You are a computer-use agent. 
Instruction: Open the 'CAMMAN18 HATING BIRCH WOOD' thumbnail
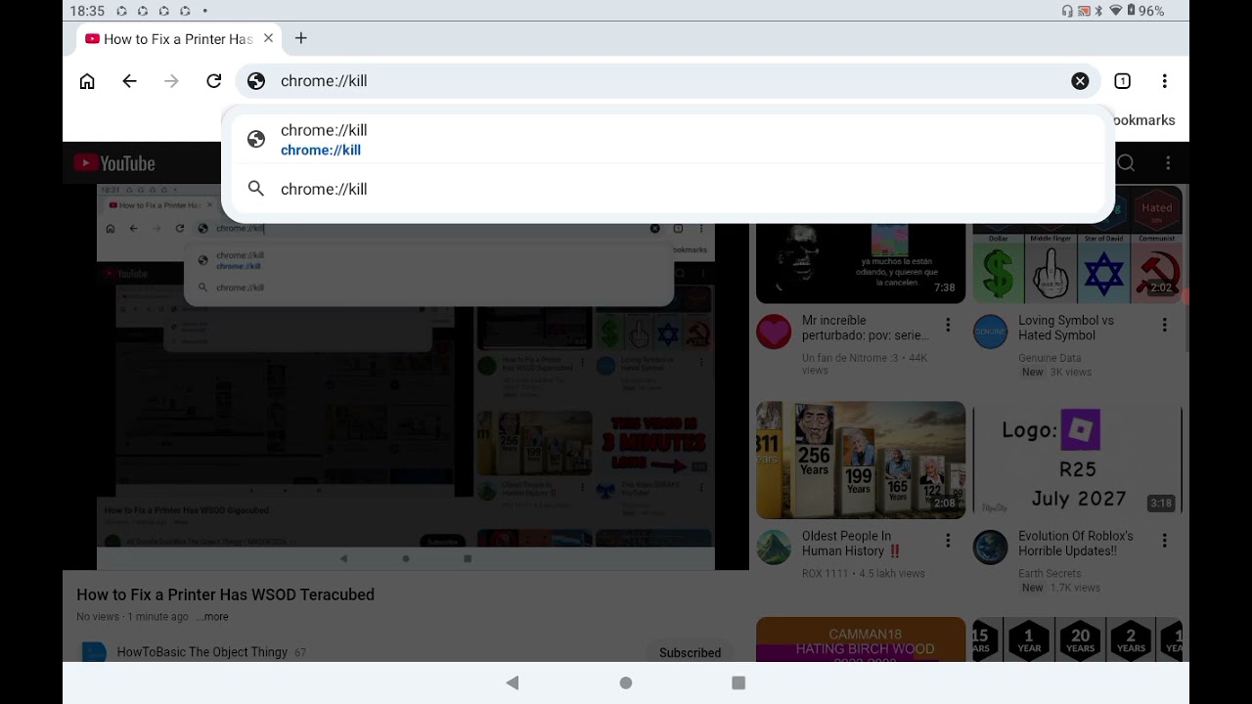pos(861,639)
